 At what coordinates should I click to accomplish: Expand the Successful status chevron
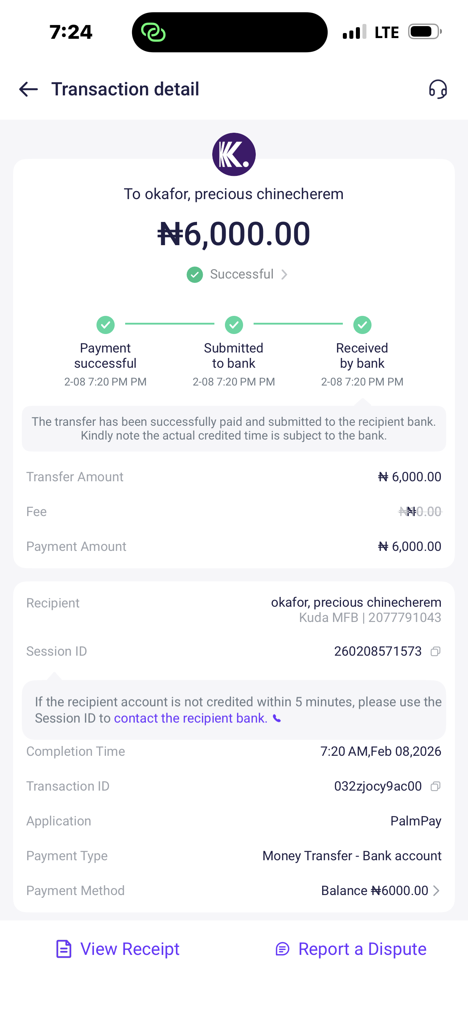[284, 275]
